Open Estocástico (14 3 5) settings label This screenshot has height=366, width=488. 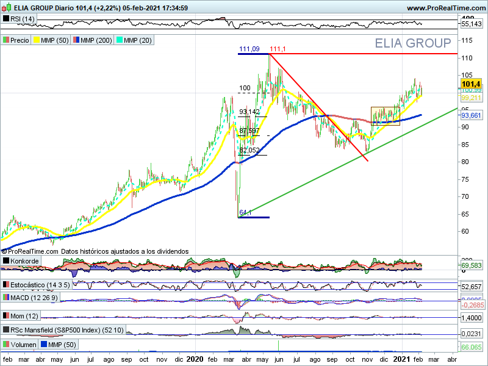40,285
